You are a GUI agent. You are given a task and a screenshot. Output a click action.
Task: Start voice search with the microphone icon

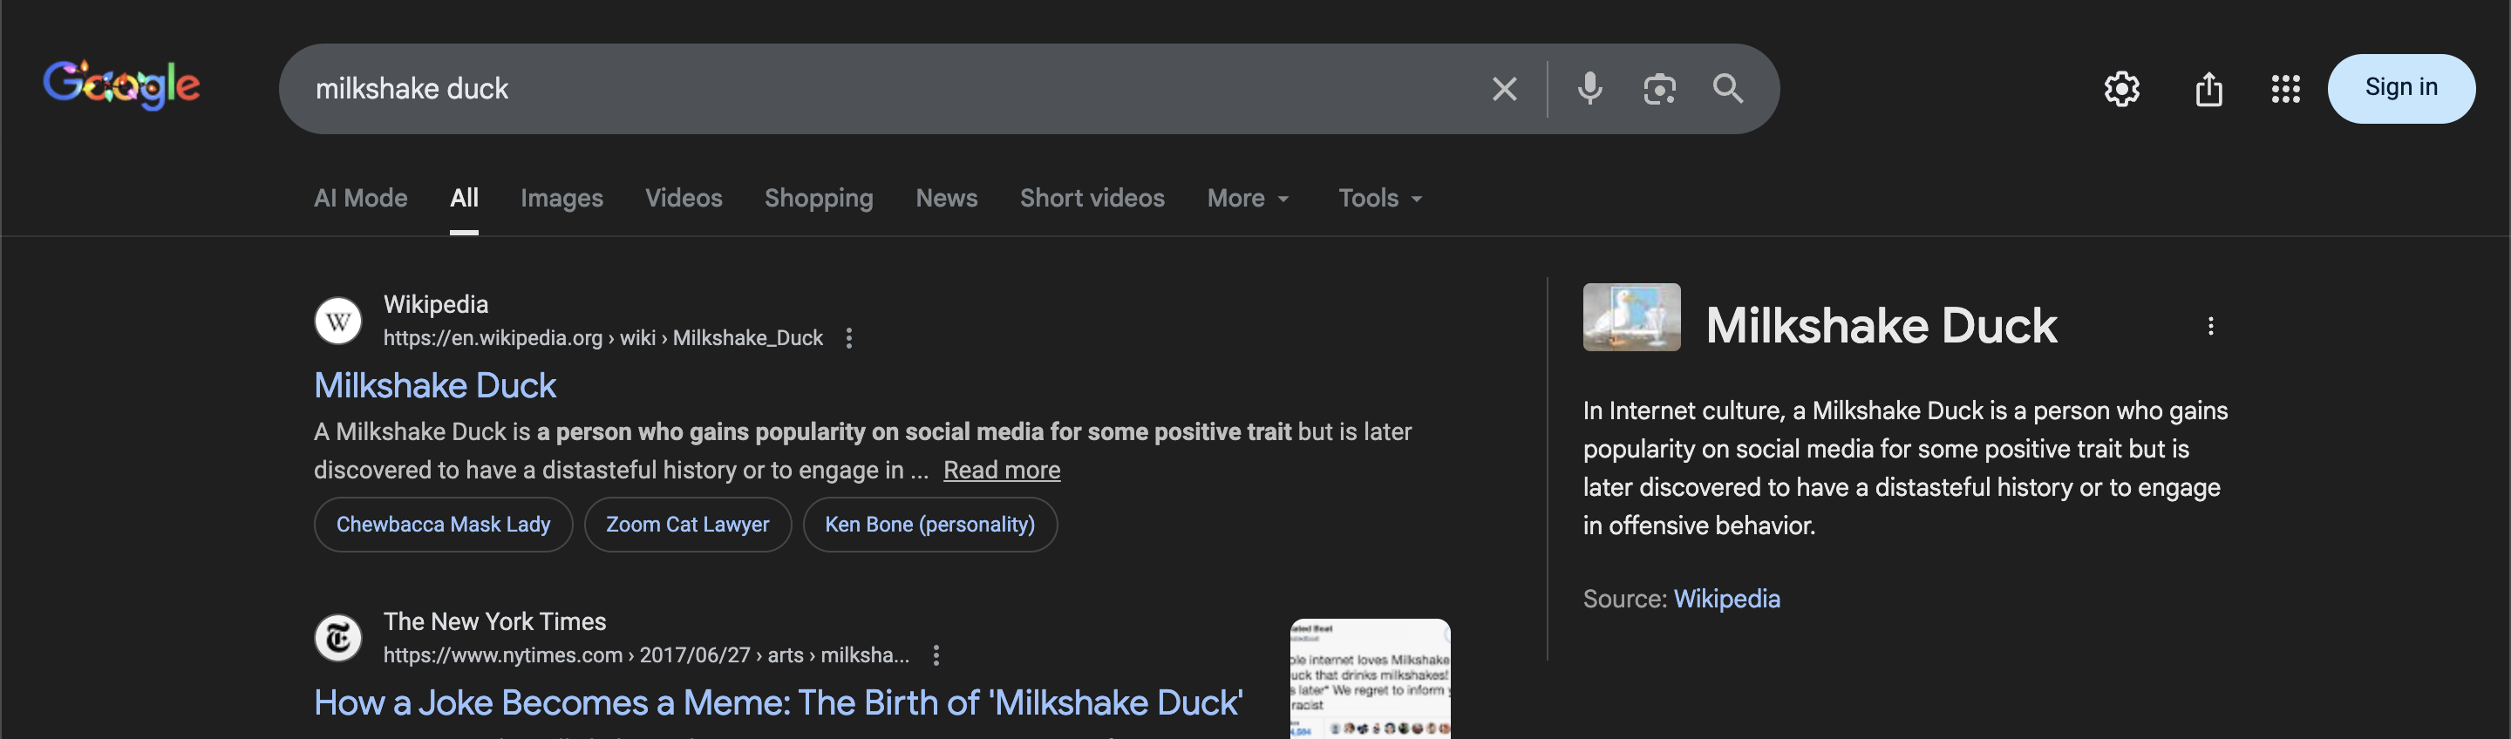[1589, 89]
